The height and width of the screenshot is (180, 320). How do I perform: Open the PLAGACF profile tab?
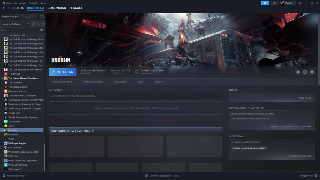[x=76, y=8]
